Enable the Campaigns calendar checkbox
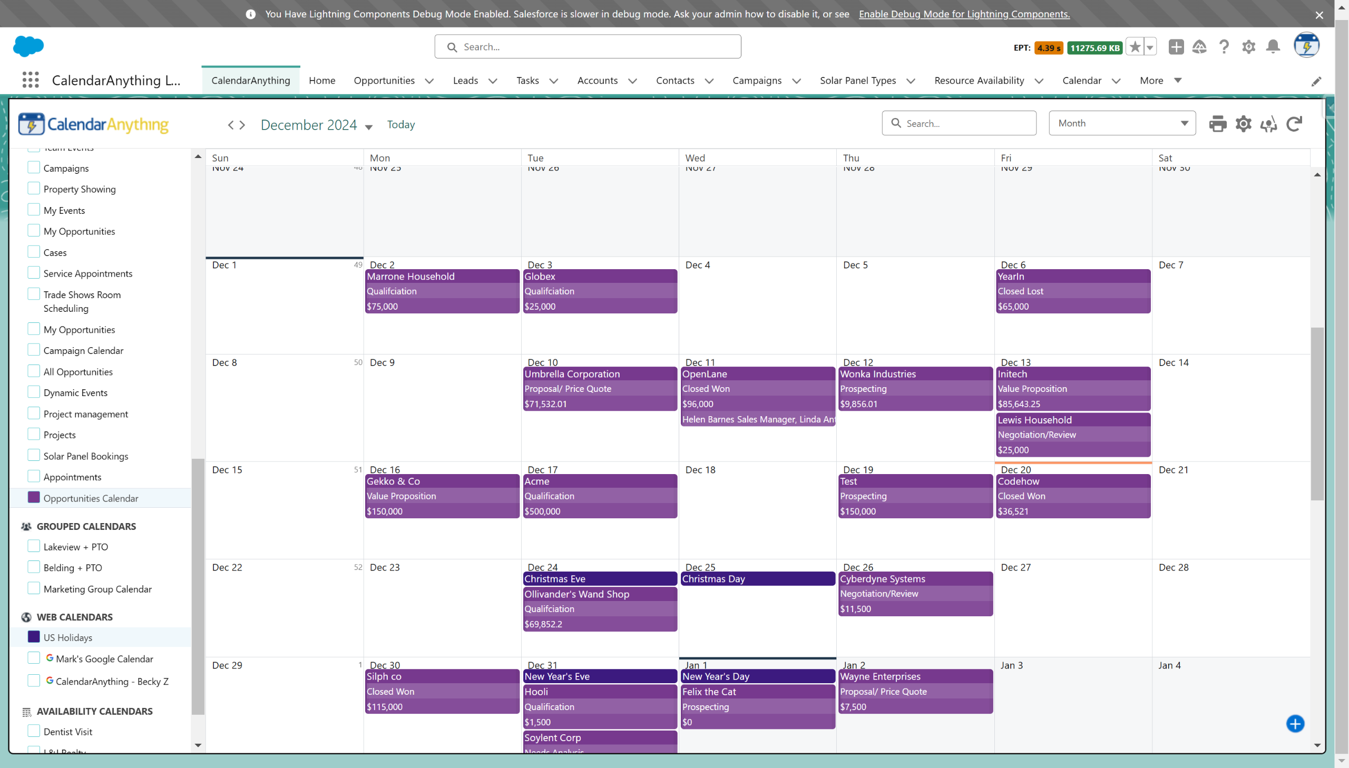Image resolution: width=1349 pixels, height=768 pixels. [34, 168]
